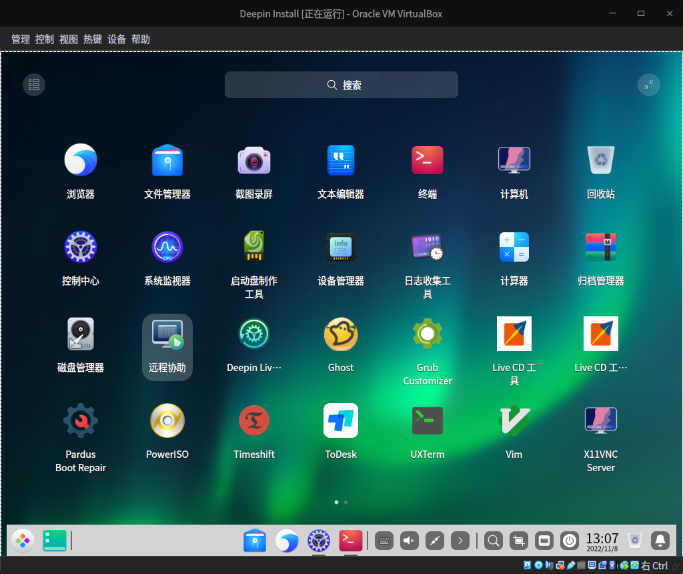Click the 13:07 clock in dock

[602, 541]
